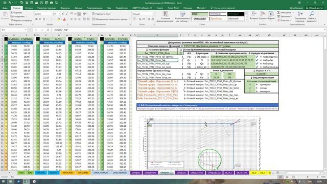The width and height of the screenshot is (327, 184).
Task: Toggle align text left
Action: click(72, 19)
